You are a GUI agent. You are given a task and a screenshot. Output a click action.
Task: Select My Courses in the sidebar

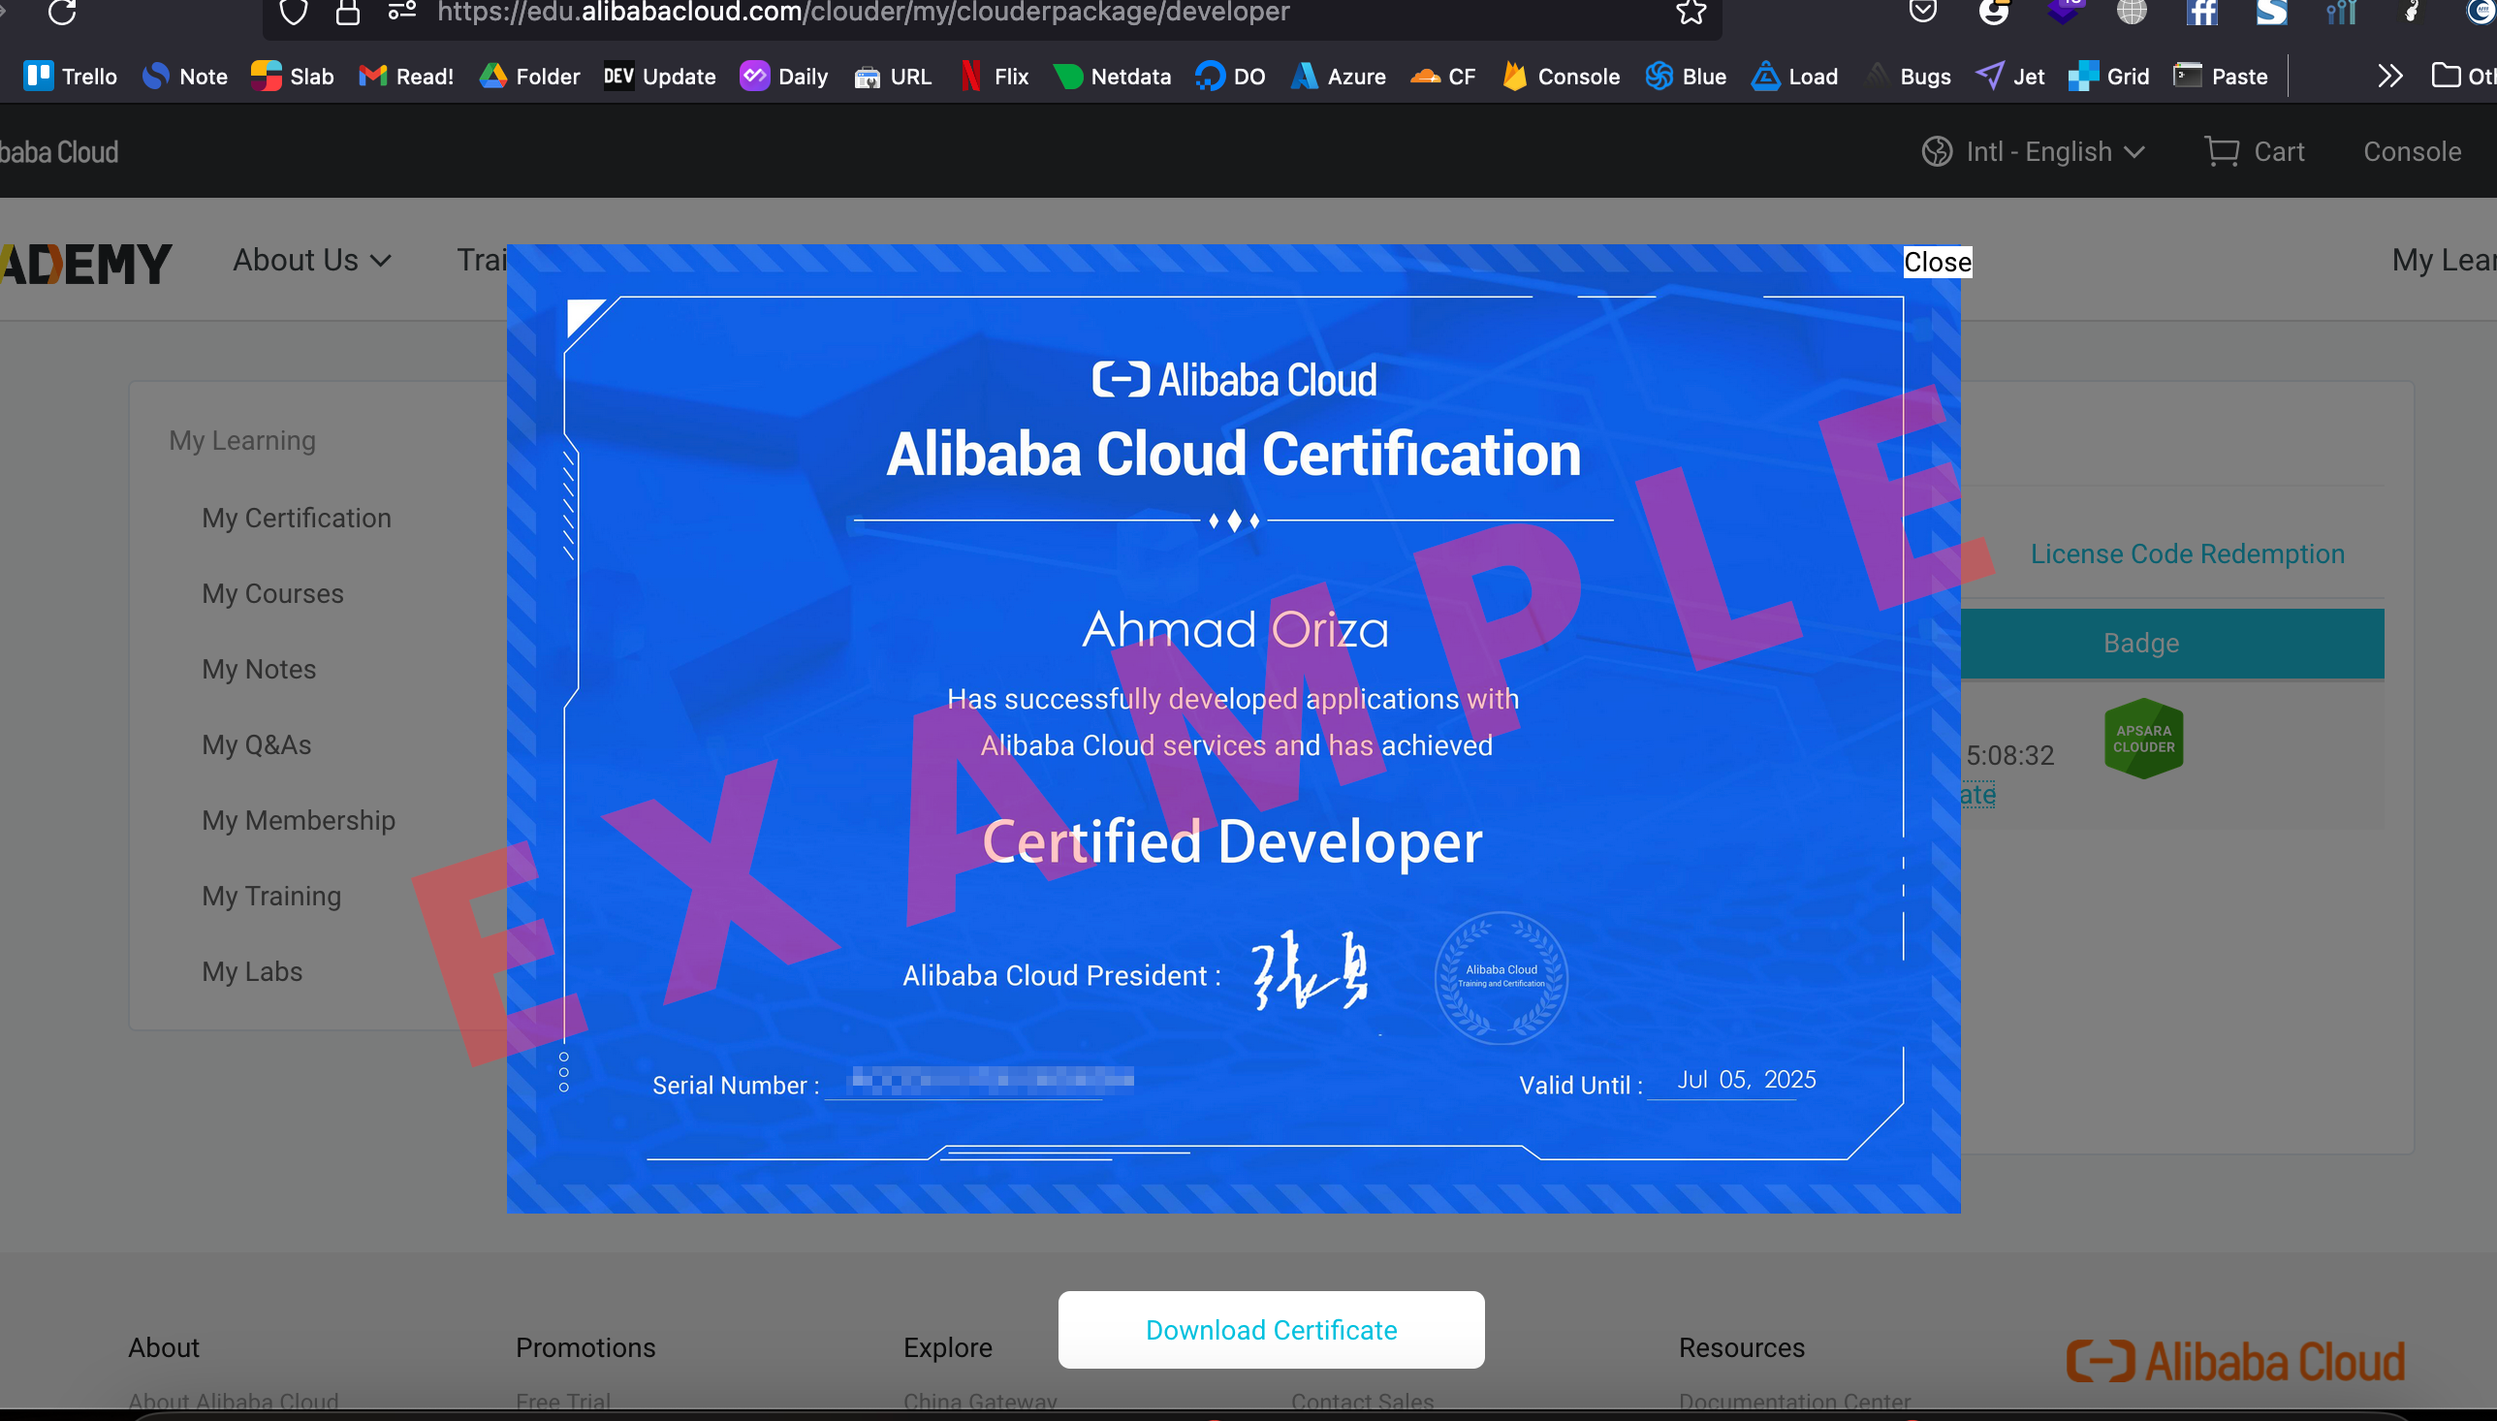click(x=272, y=593)
